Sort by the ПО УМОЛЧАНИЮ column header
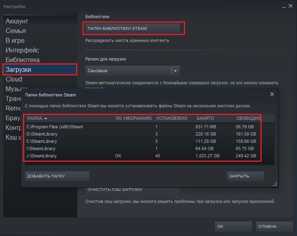 pyautogui.click(x=134, y=118)
